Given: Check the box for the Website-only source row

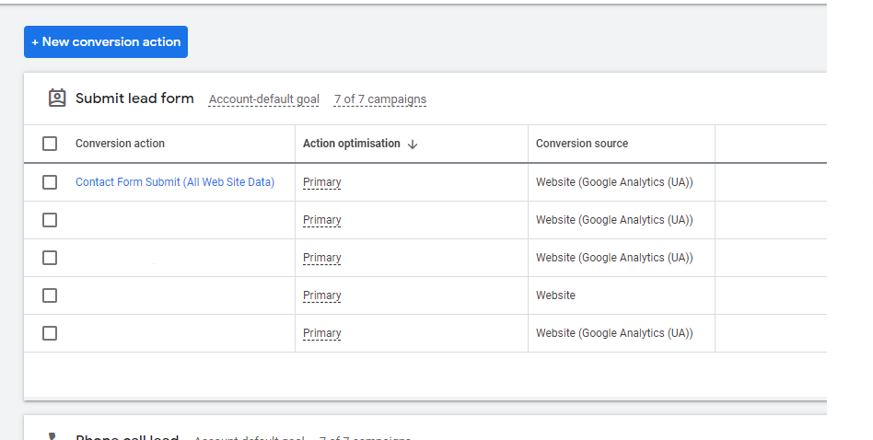Looking at the screenshot, I should tap(50, 295).
